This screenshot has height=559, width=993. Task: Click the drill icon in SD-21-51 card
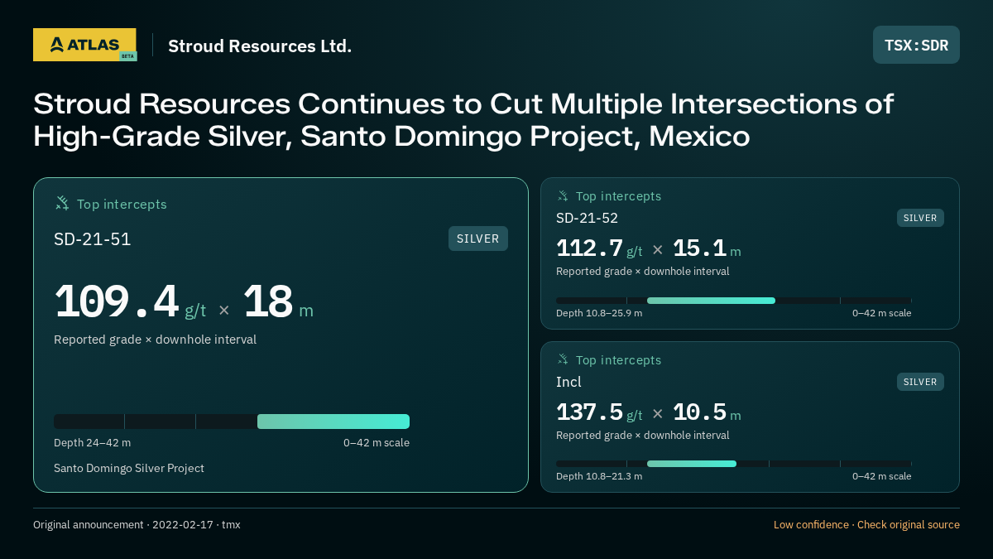[62, 203]
